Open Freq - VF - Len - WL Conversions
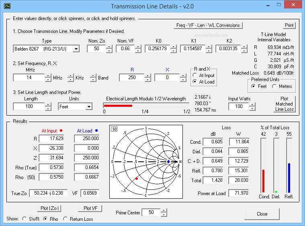 [208, 25]
